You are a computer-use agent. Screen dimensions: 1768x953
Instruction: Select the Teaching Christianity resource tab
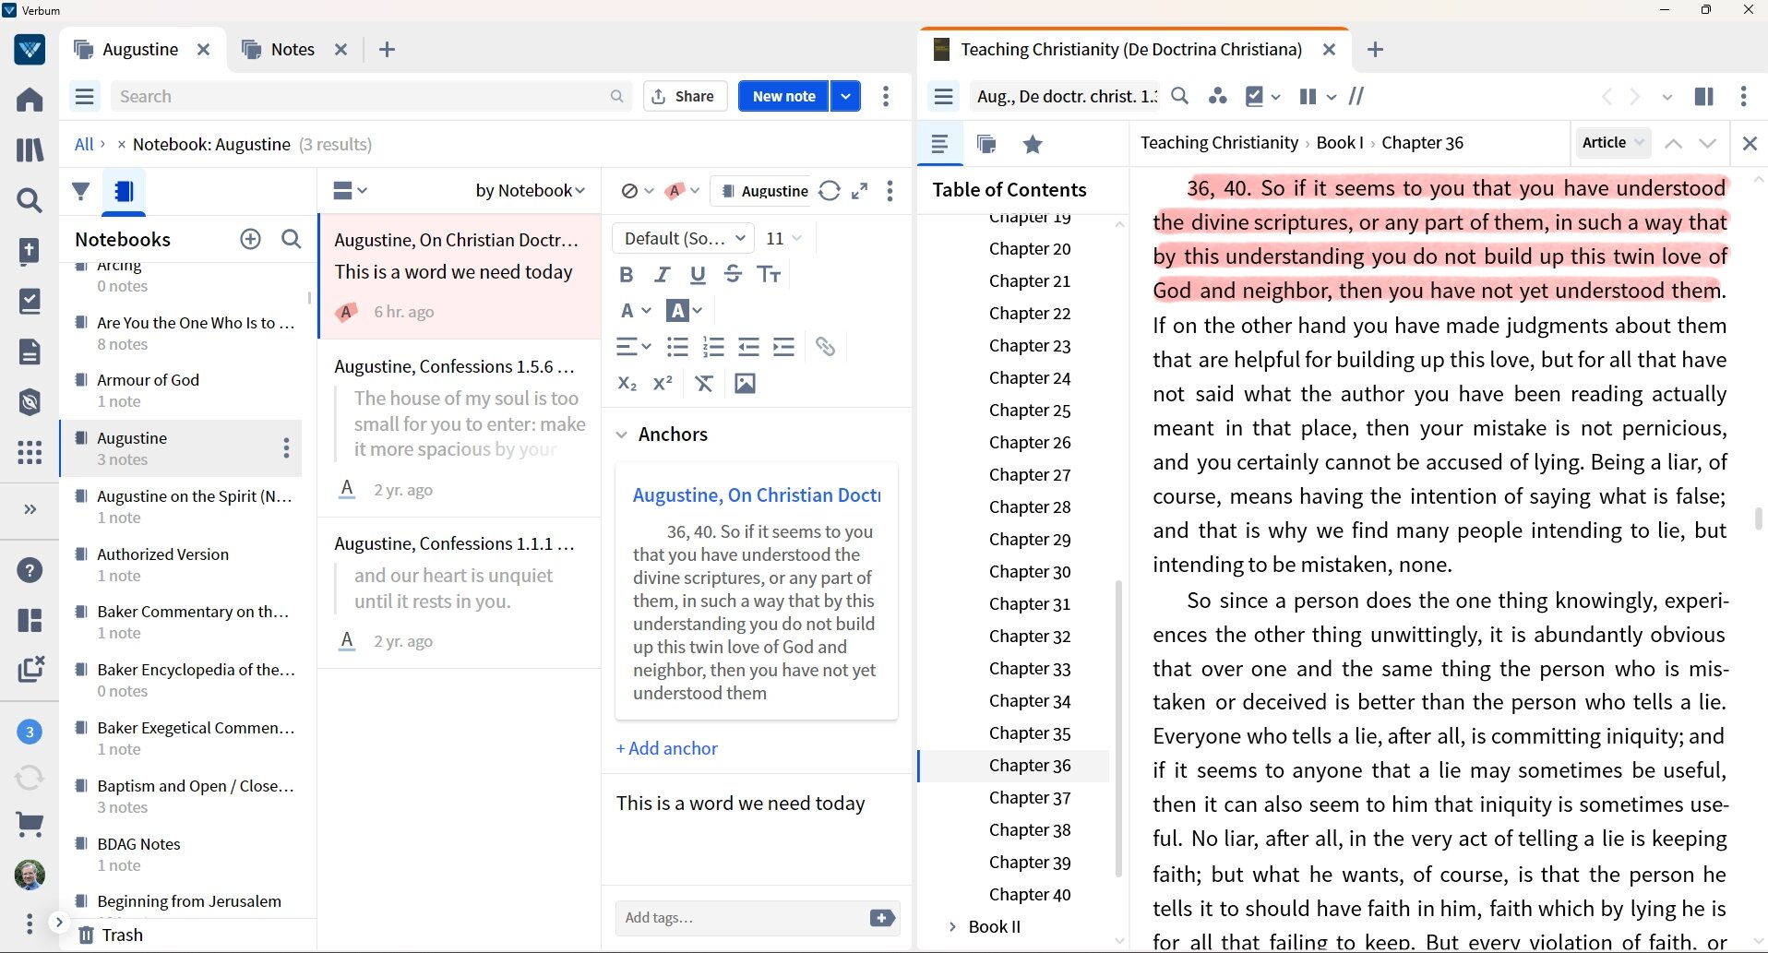(x=1131, y=49)
